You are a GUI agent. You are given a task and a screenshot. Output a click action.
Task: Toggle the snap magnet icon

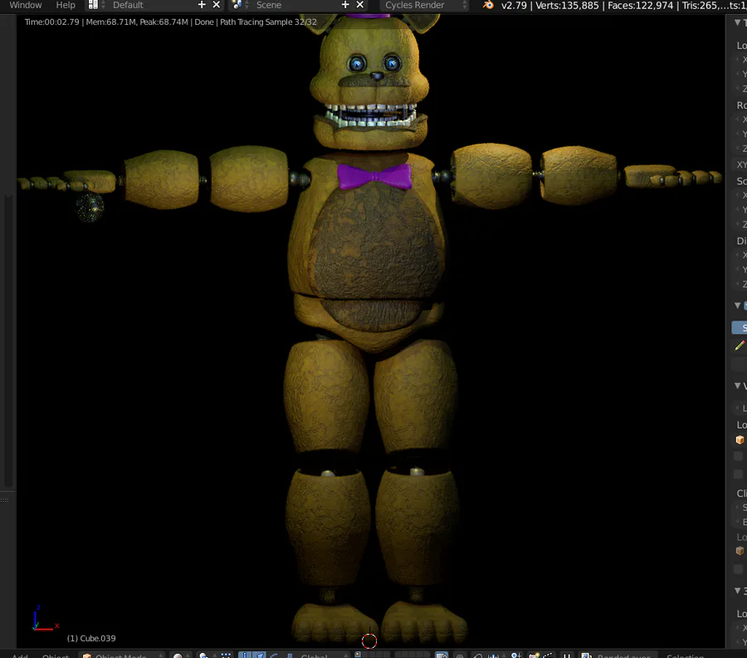click(x=478, y=656)
